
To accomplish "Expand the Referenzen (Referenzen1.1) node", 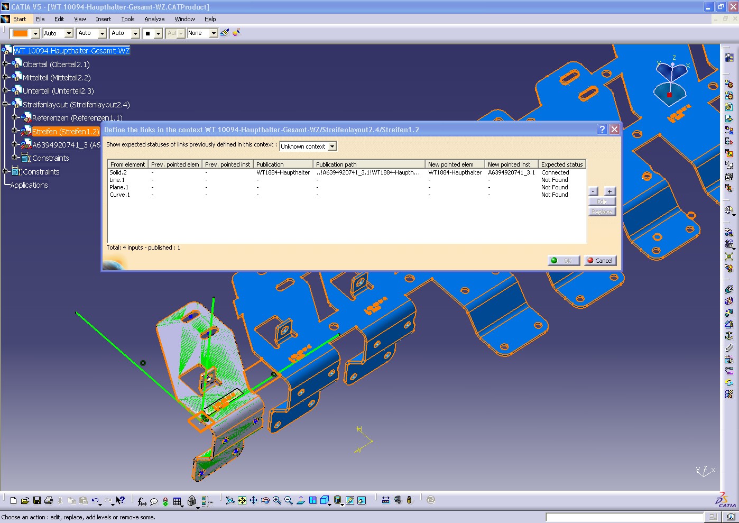I will pyautogui.click(x=14, y=117).
